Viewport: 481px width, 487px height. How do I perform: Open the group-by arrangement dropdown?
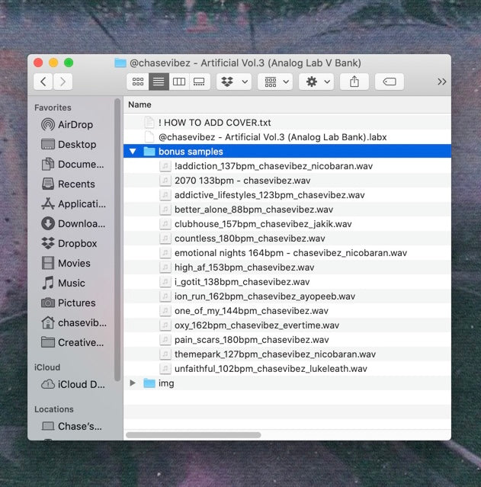pyautogui.click(x=275, y=82)
